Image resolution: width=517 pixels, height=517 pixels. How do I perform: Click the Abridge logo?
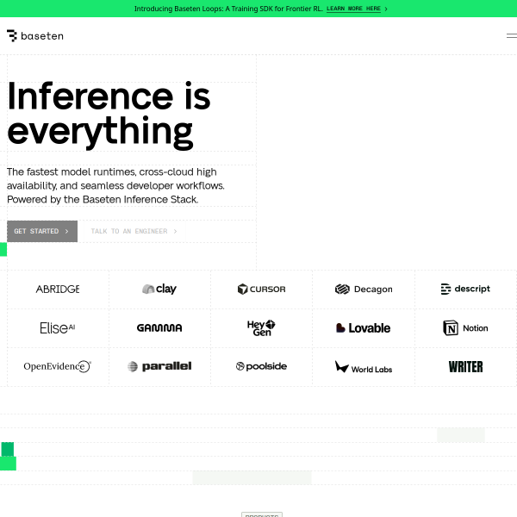[58, 290]
